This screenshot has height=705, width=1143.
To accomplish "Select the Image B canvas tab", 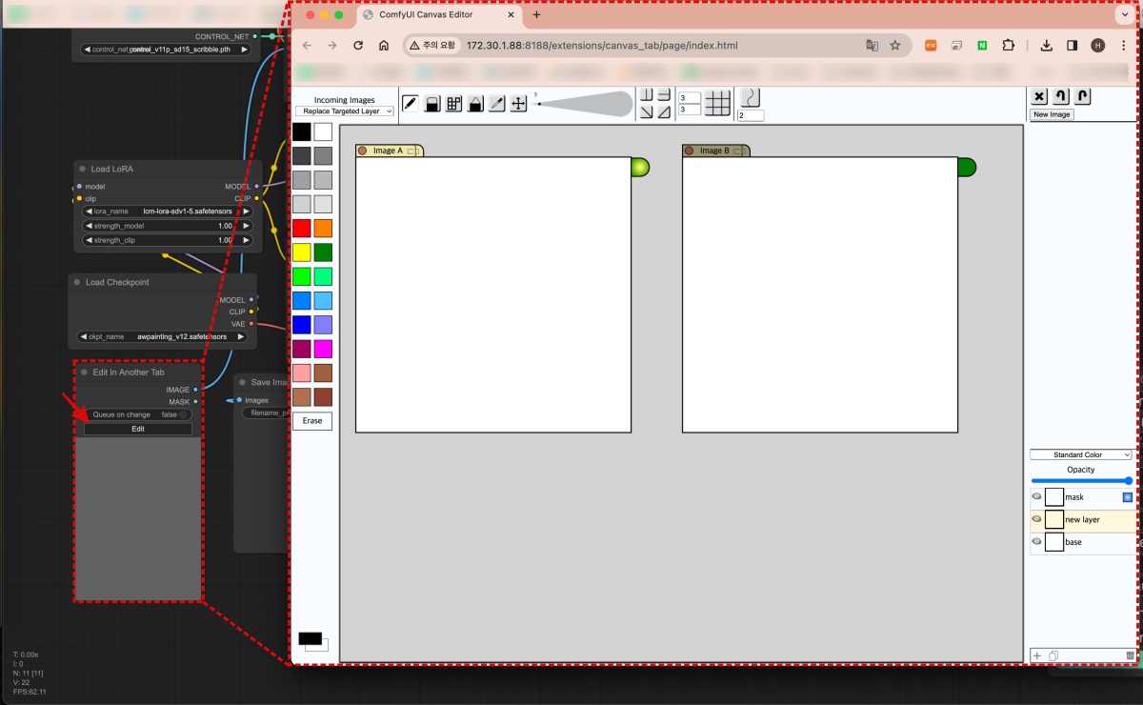I will pyautogui.click(x=716, y=151).
